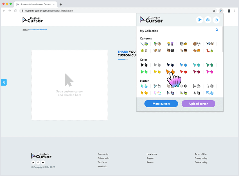
Task: Choose the Minions cursor pack
Action: [x=170, y=44]
